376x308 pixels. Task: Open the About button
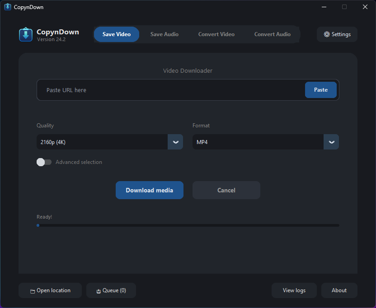(339, 290)
